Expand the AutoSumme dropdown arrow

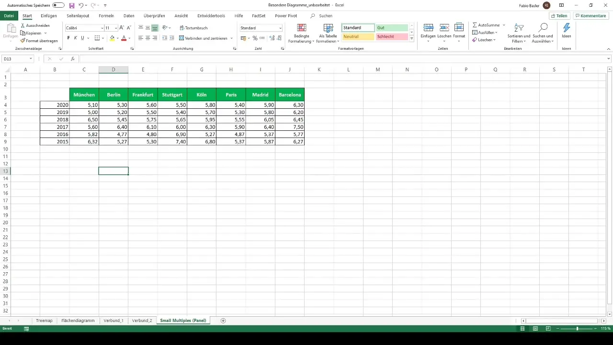click(x=504, y=25)
